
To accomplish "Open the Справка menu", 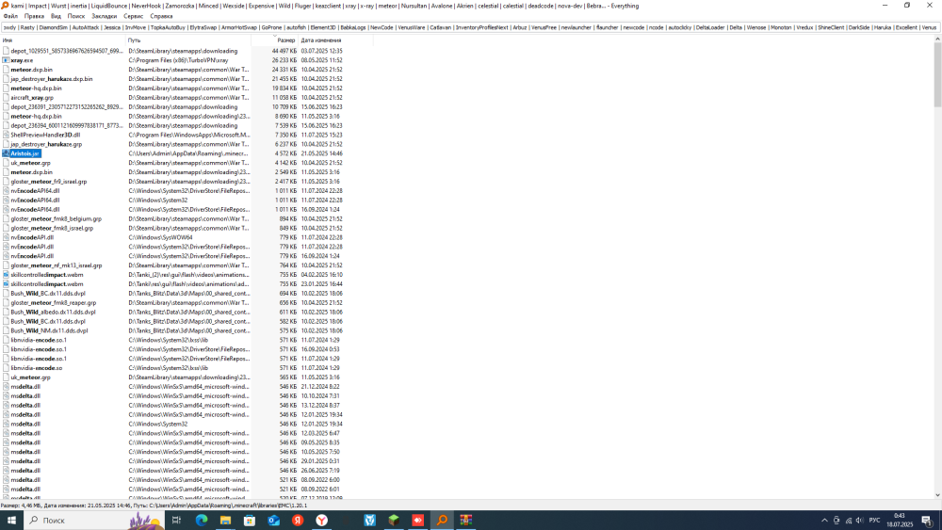I will 161,16.
